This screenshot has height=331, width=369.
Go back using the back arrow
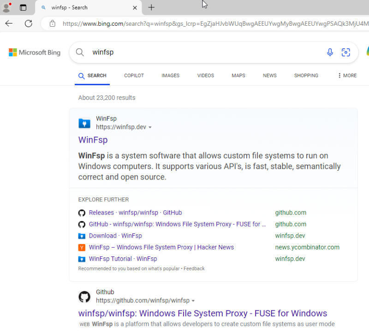coord(9,23)
